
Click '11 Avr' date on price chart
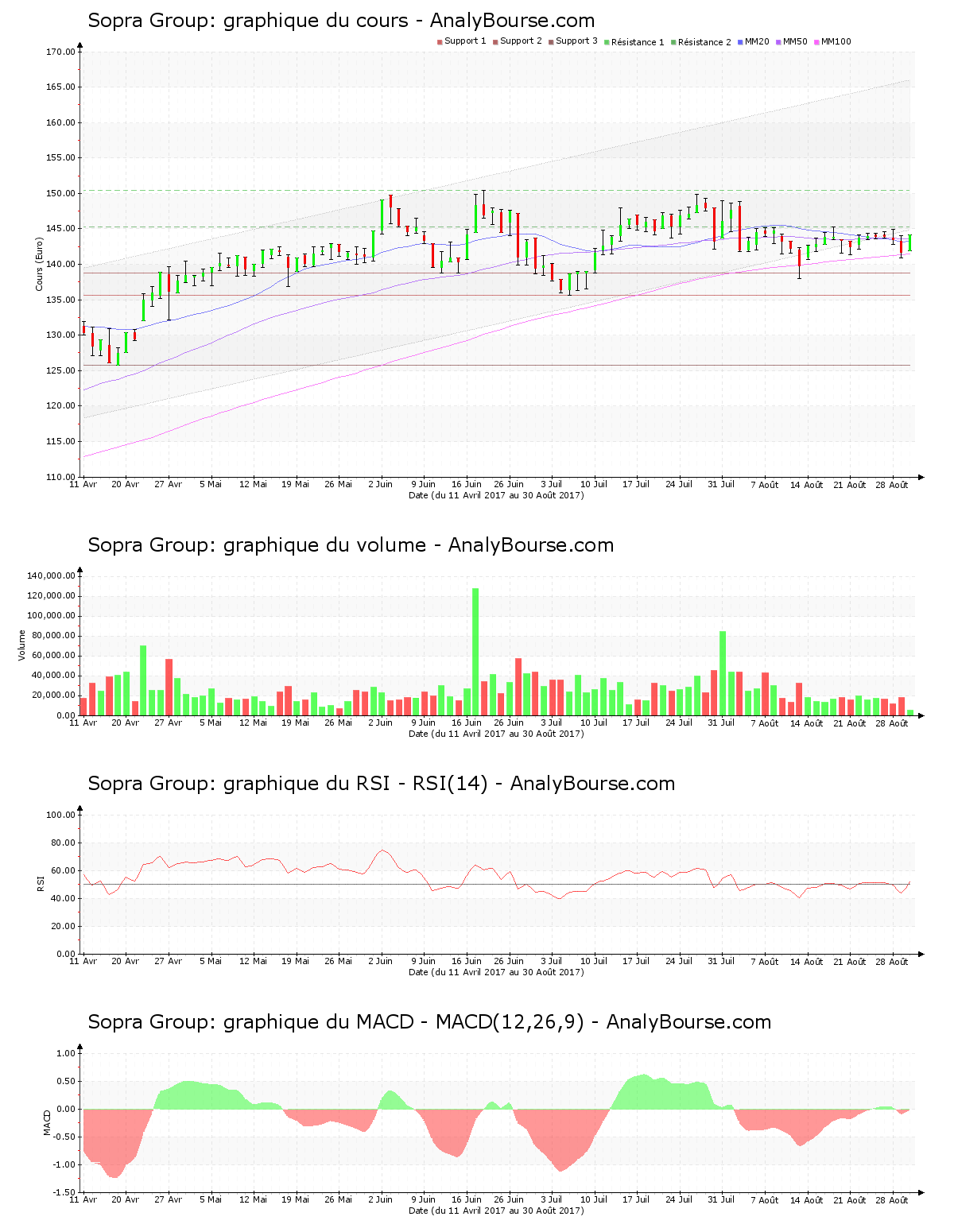click(x=83, y=484)
